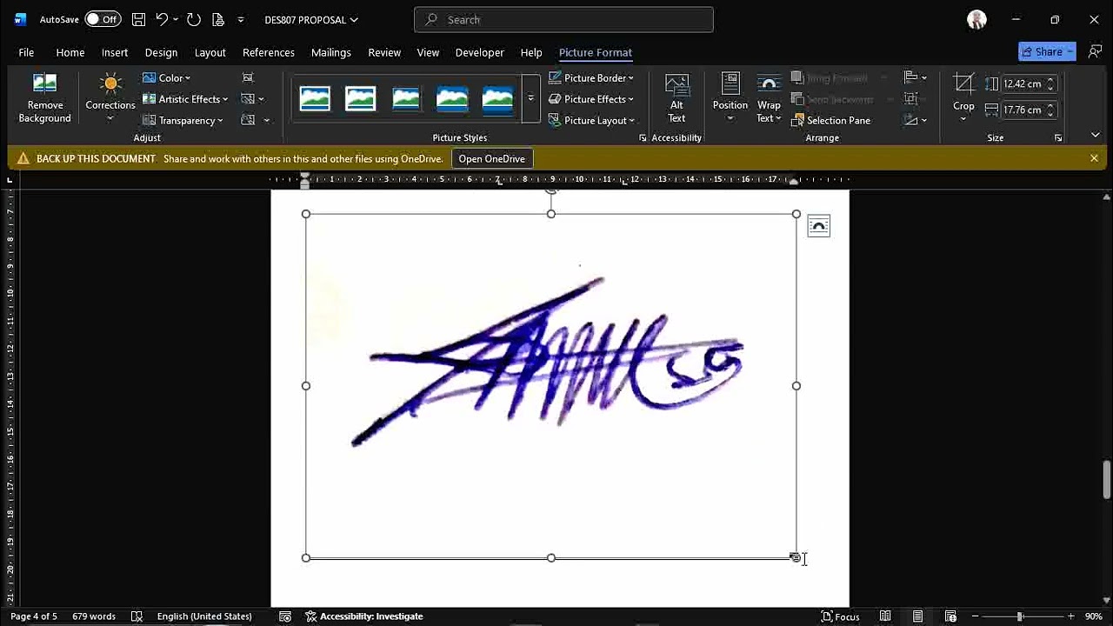Switch to the References tab

point(269,52)
